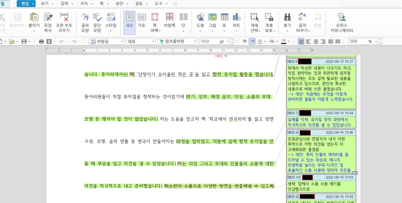Click the font size stepper arrows

(232, 41)
